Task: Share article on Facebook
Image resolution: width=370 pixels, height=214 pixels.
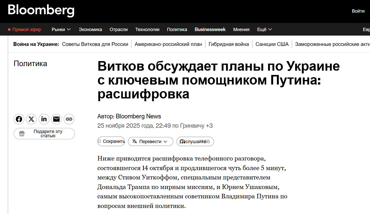Action: tap(19, 119)
